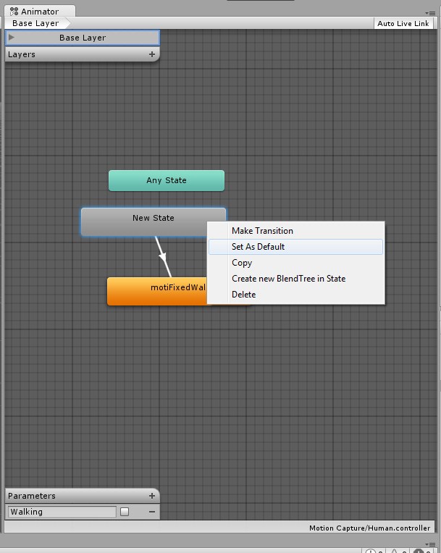Remove the Walking parameter with minus icon
This screenshot has width=441, height=553.
pyautogui.click(x=152, y=512)
